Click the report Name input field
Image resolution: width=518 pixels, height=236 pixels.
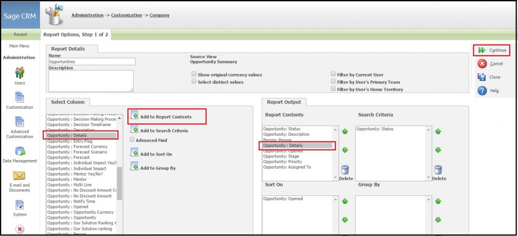pos(92,62)
